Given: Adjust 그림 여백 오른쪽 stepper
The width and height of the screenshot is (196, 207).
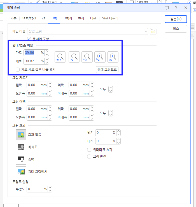Looking at the screenshot, I should click(50, 117).
